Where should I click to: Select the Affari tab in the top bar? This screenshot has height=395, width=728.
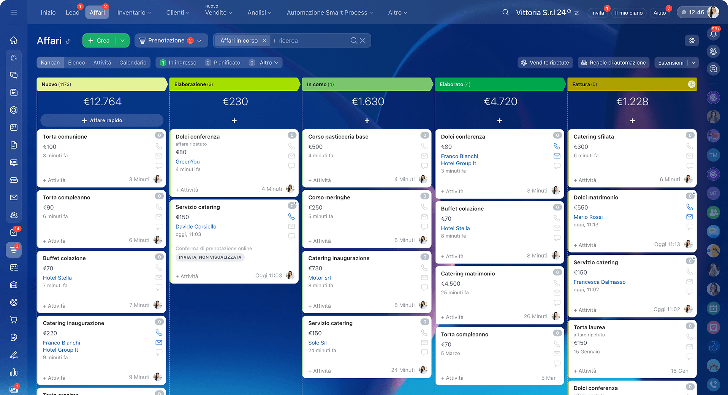97,13
